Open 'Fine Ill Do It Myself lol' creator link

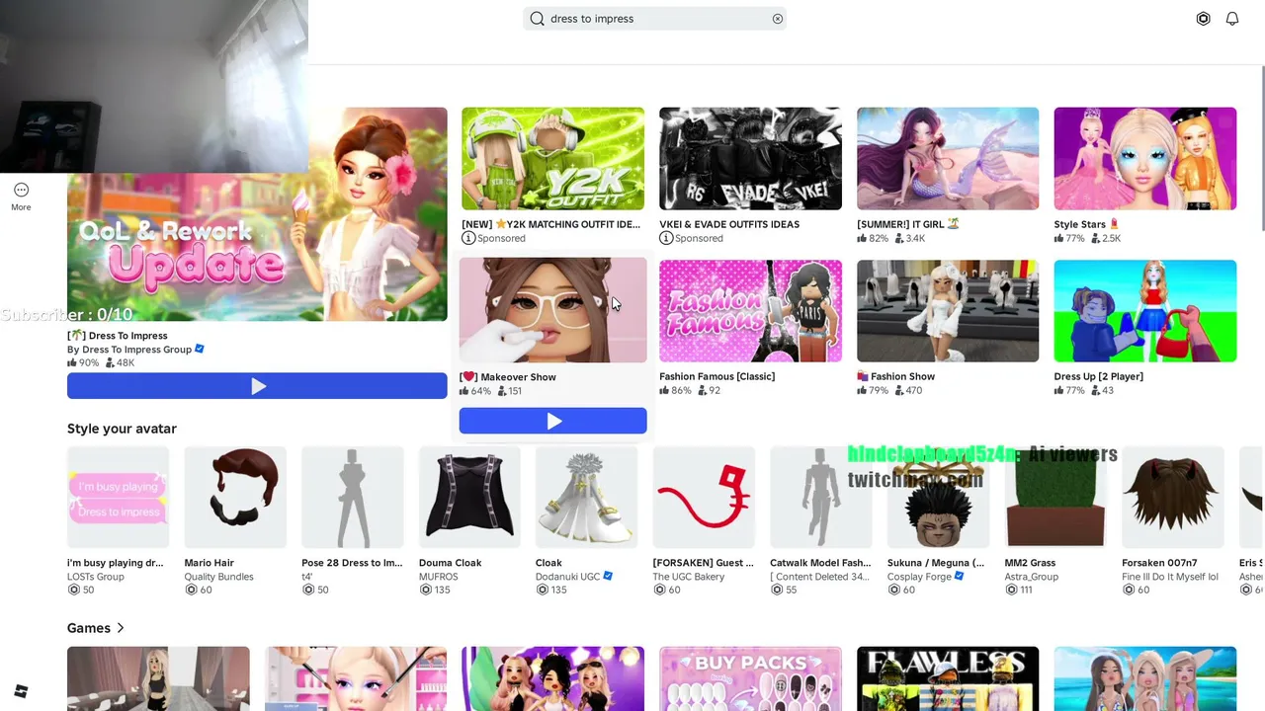tap(1170, 577)
